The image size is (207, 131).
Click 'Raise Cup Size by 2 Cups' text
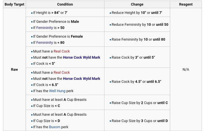[132, 103]
